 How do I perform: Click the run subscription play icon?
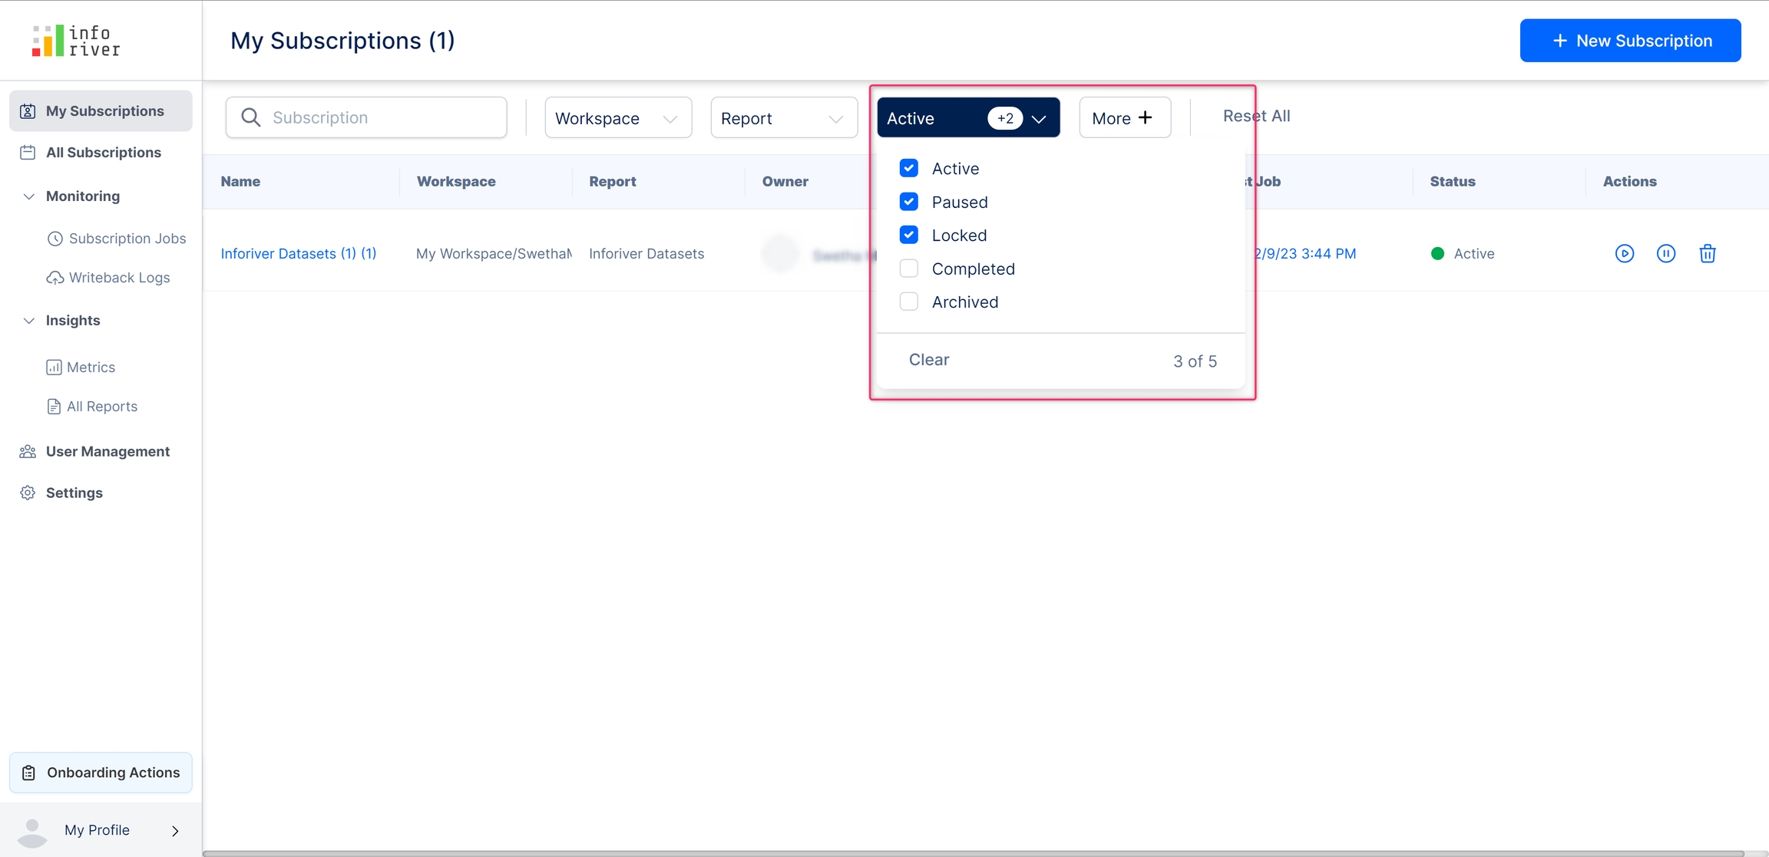click(1624, 254)
